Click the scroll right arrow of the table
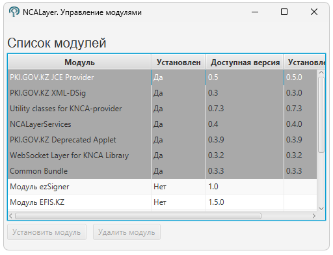Image resolution: width=333 pixels, height=255 pixels. 314,216
